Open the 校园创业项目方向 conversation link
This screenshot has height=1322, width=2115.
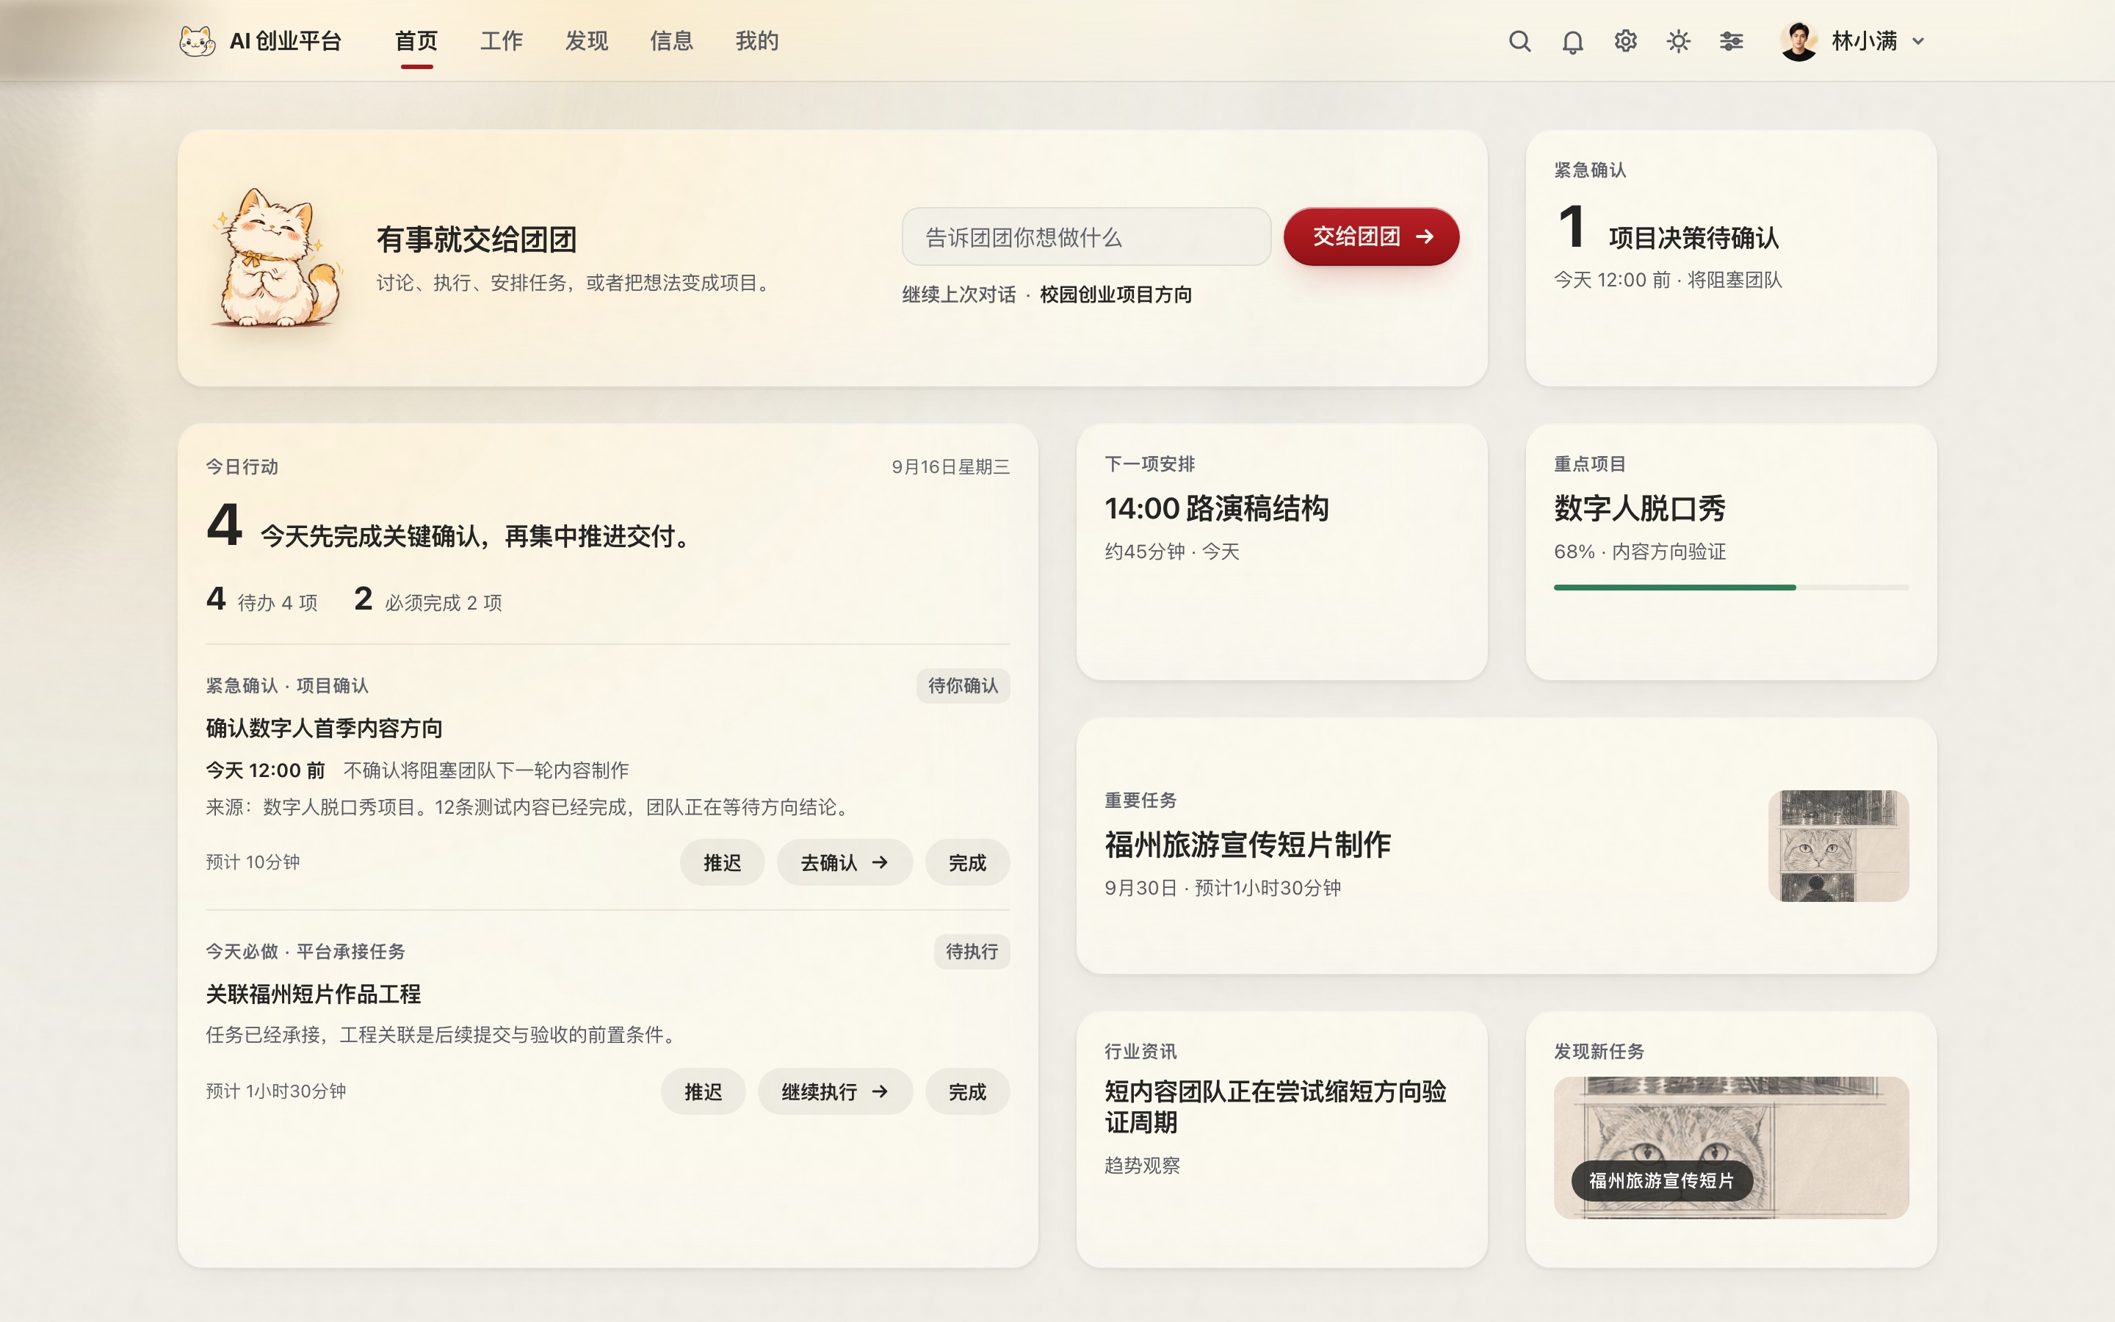pos(1116,295)
